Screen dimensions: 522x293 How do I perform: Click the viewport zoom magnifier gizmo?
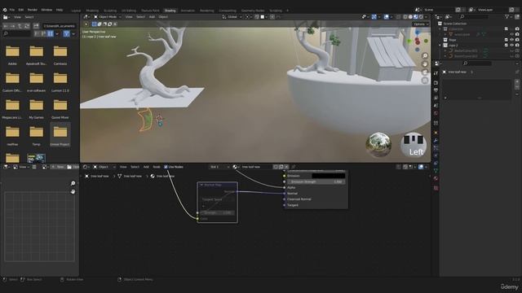(x=425, y=56)
